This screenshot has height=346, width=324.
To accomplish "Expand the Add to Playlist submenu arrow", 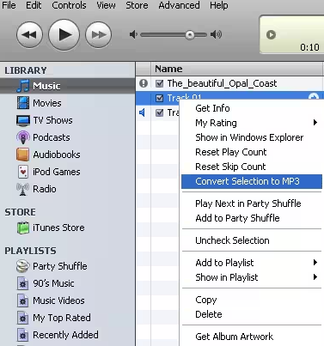I will 315,263.
